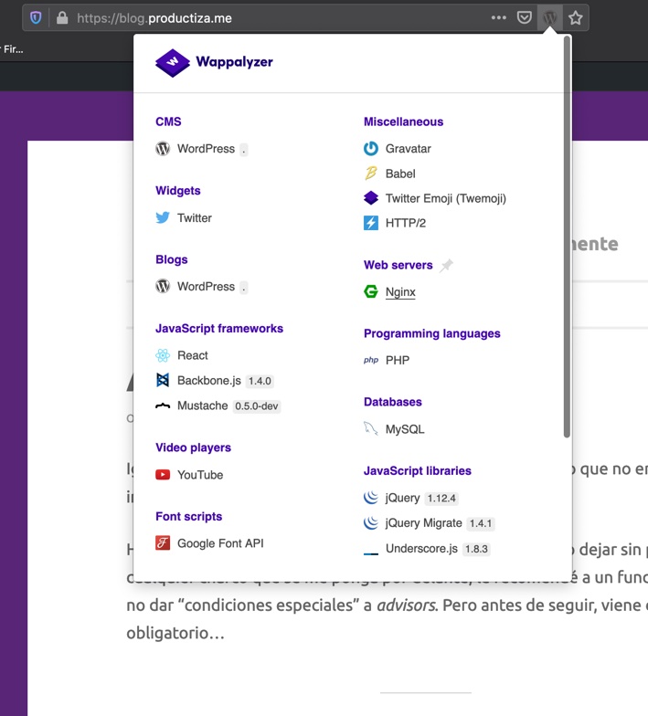
Task: Click the address bar URL field
Action: 274,17
